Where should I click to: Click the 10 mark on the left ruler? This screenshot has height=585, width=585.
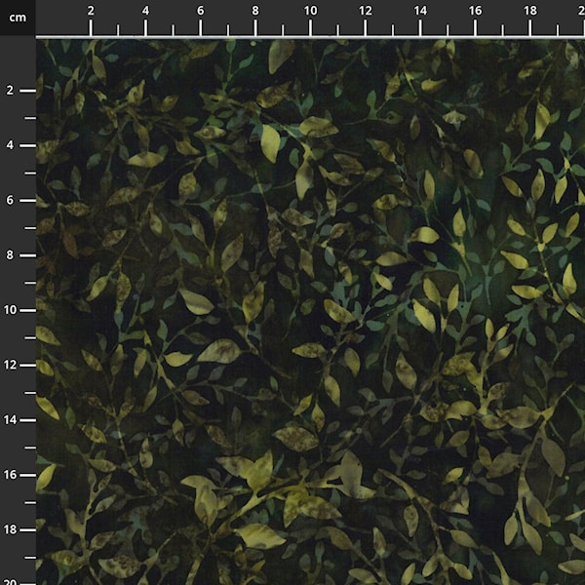tap(10, 309)
